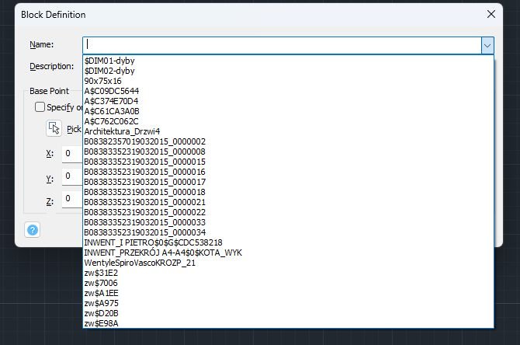
Task: Collapse the Name dropdown arrow
Action: click(487, 46)
